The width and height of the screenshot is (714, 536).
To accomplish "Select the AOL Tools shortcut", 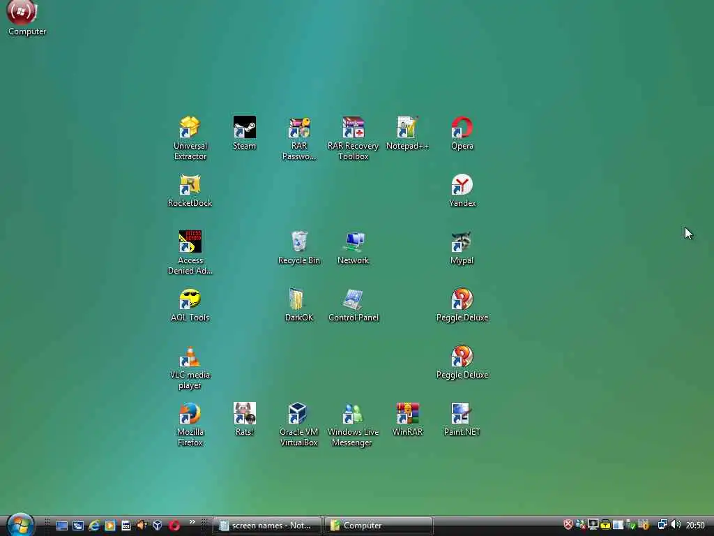I will [x=190, y=305].
